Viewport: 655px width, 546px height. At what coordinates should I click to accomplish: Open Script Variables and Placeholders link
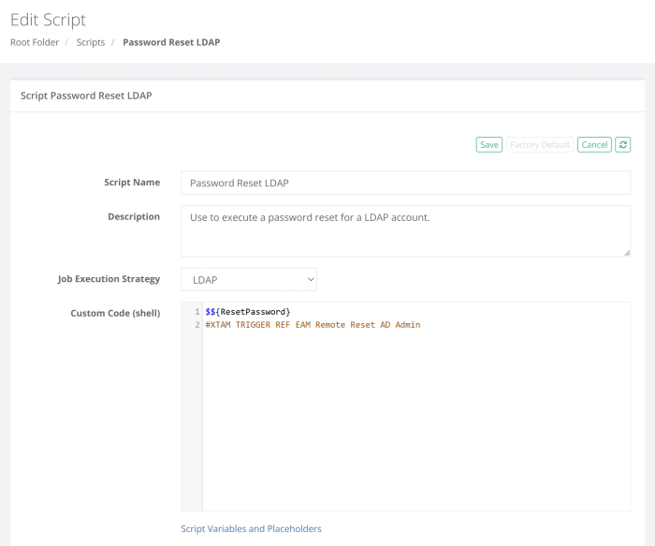tap(251, 528)
